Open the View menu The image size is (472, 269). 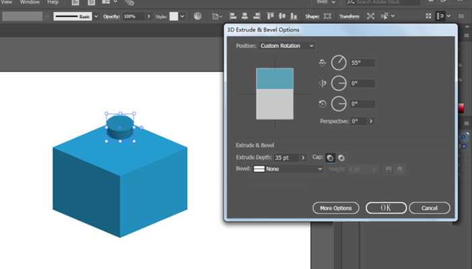6,2
